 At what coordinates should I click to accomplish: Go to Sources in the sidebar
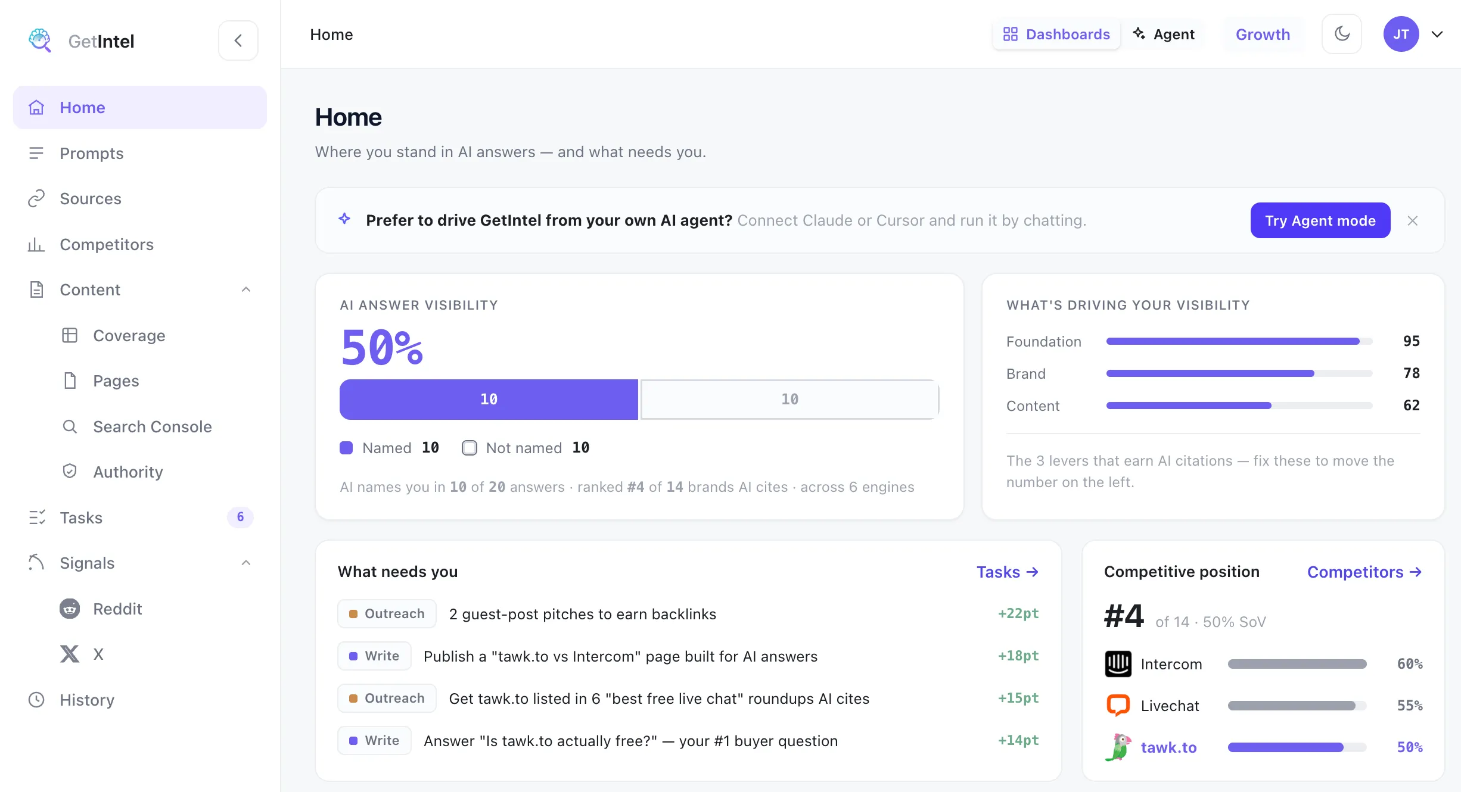pyautogui.click(x=140, y=198)
